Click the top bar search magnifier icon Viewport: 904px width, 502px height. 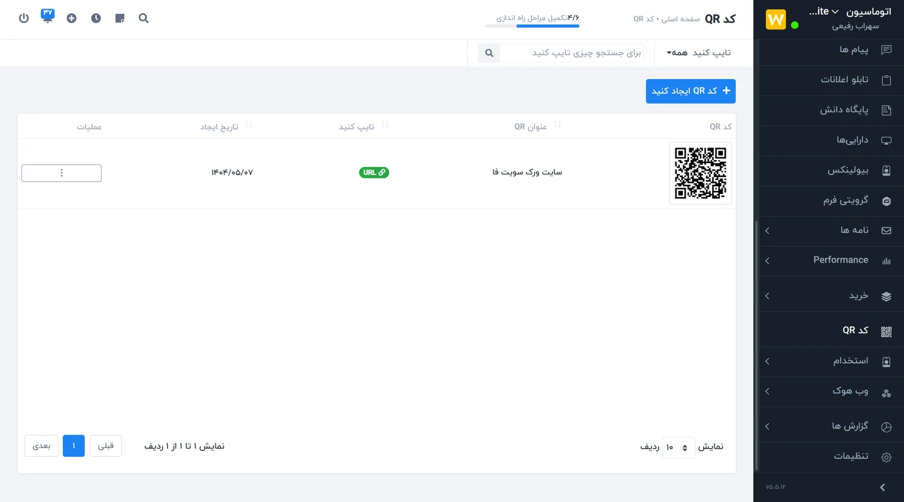point(144,18)
